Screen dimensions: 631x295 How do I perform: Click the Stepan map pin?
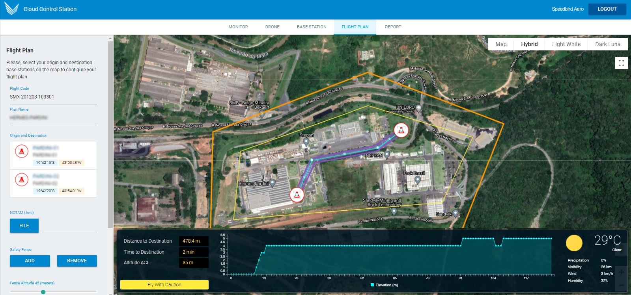tap(306, 142)
